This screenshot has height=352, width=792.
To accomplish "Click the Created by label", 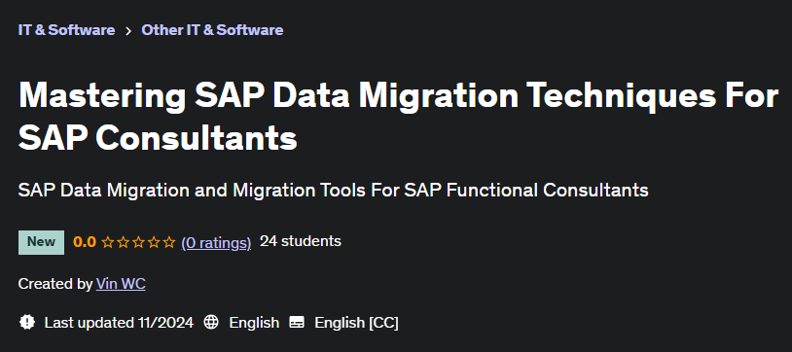I will click(55, 284).
